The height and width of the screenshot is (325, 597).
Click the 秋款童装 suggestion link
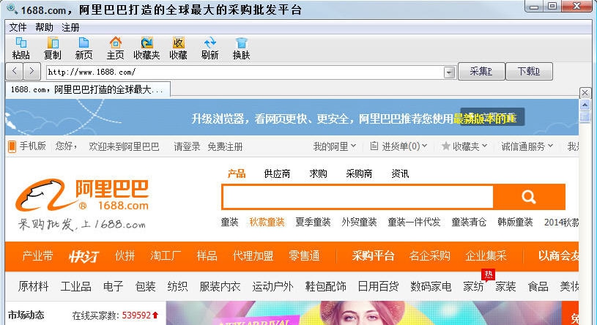(267, 222)
